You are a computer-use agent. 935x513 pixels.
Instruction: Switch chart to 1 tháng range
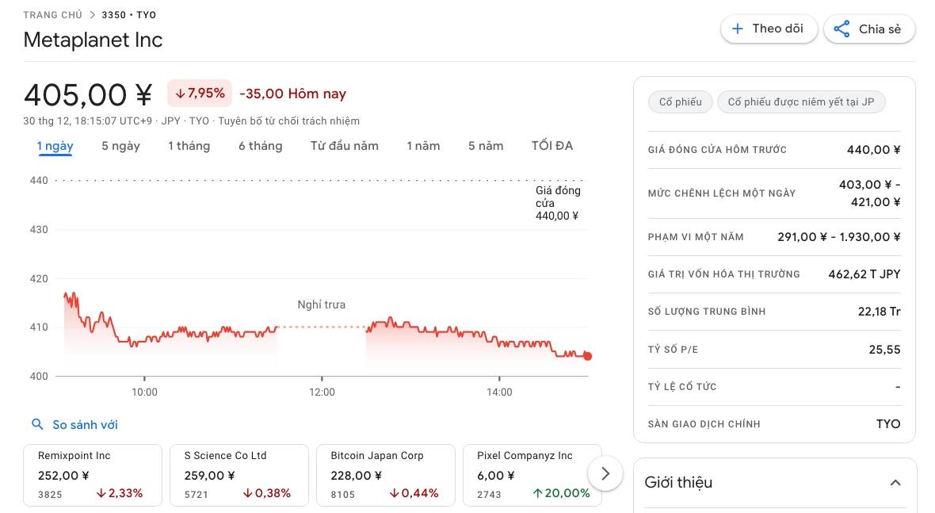pyautogui.click(x=189, y=146)
